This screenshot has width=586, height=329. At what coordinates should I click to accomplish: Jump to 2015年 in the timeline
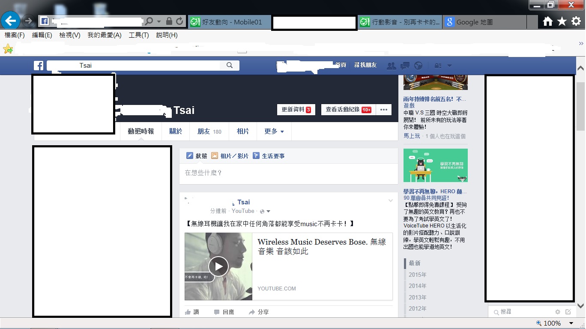[x=418, y=275]
